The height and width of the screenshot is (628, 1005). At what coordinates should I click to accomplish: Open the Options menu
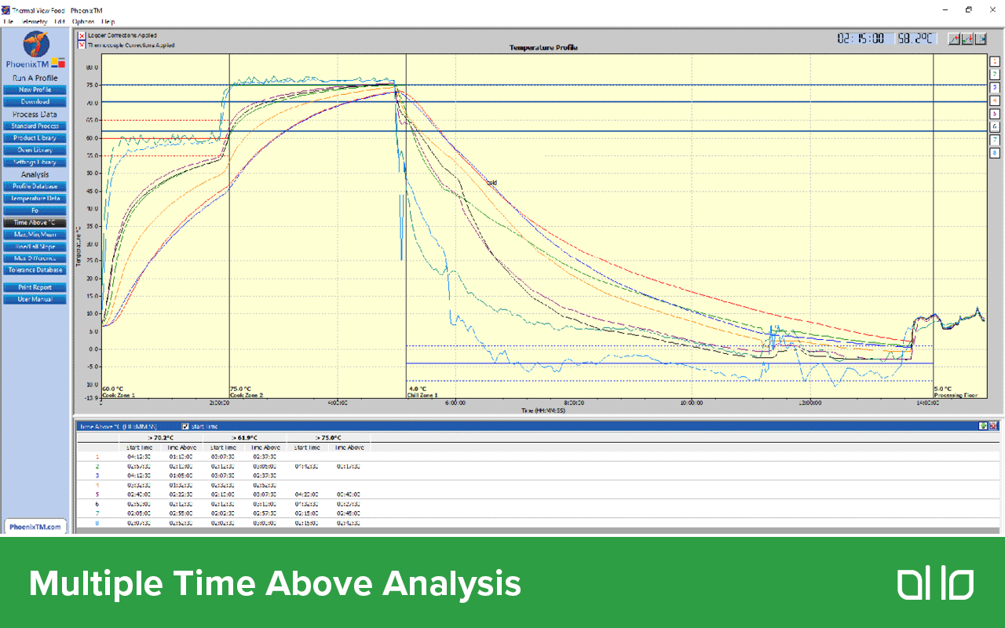point(82,22)
